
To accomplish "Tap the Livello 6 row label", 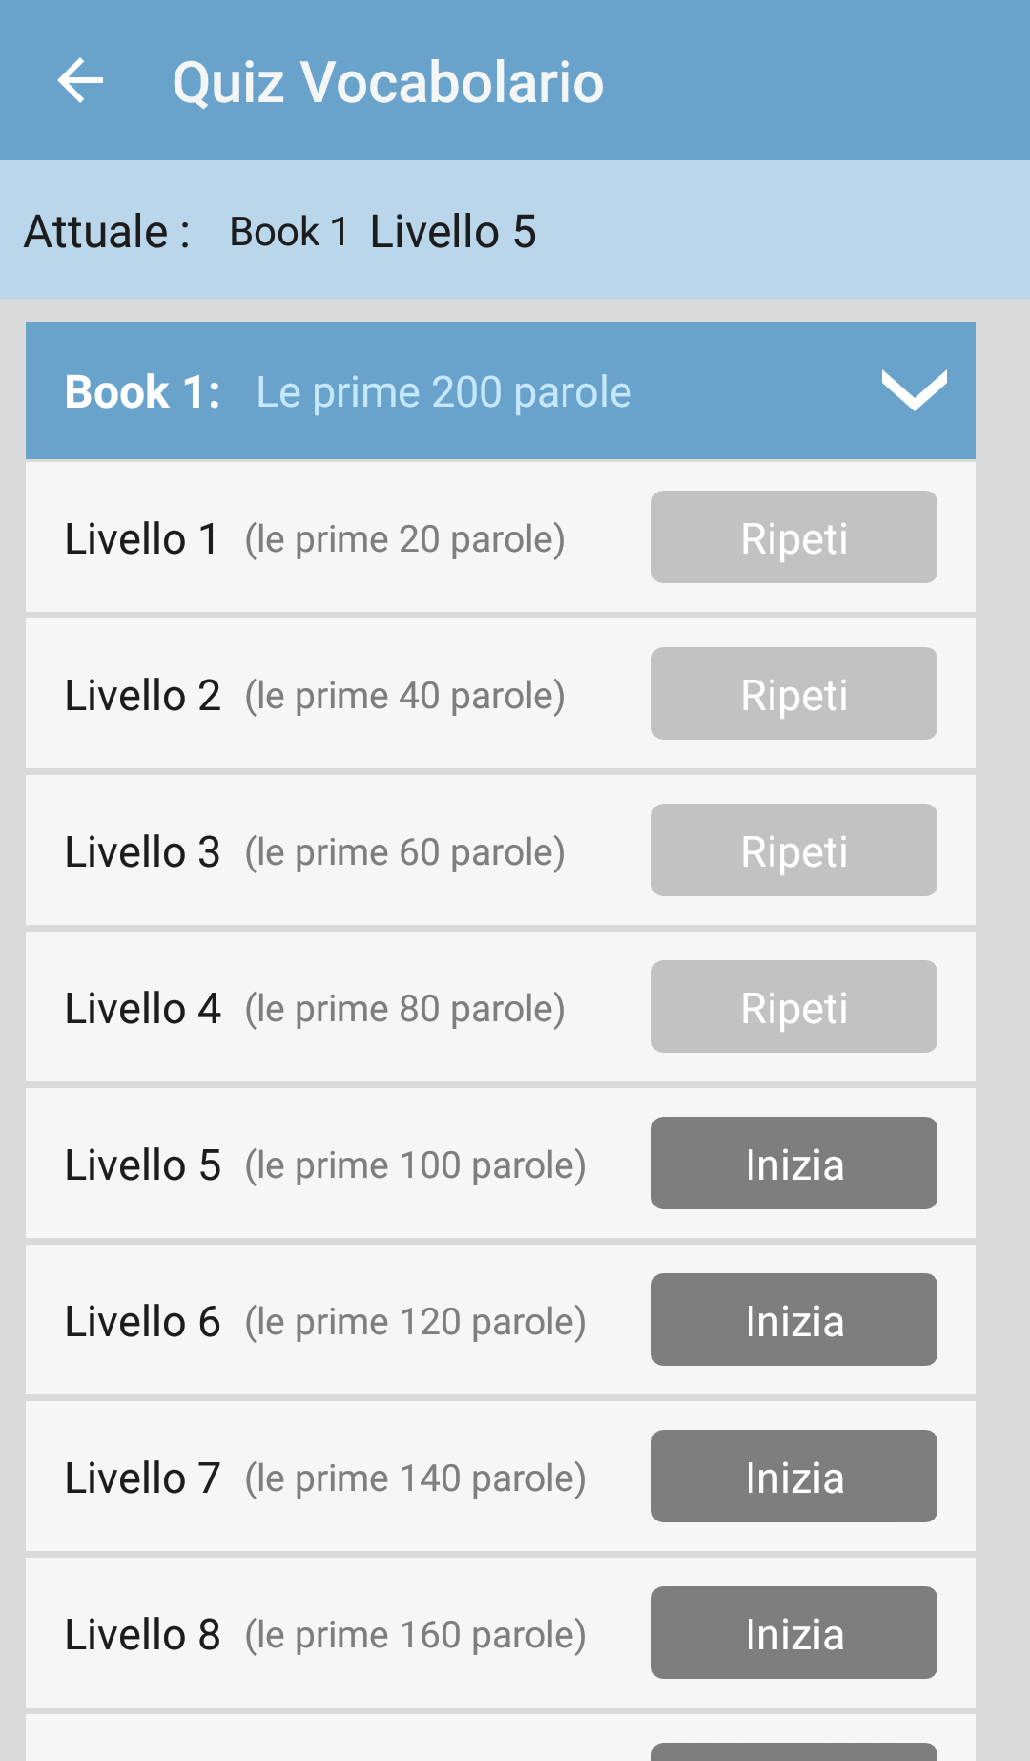I will pos(142,1322).
